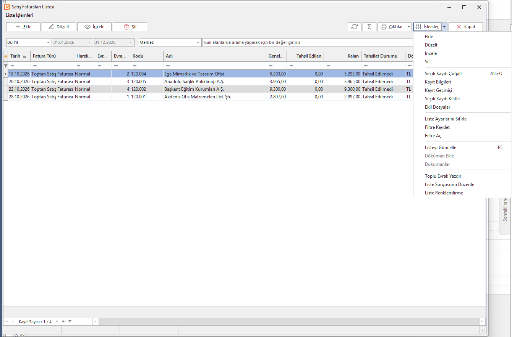
Task: Click the refresh list icon button
Action: pyautogui.click(x=354, y=27)
